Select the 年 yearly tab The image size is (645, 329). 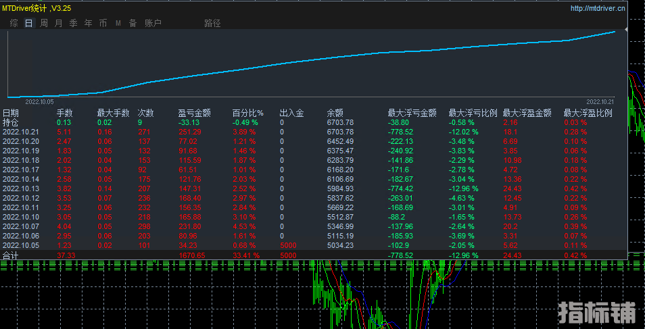tap(88, 23)
